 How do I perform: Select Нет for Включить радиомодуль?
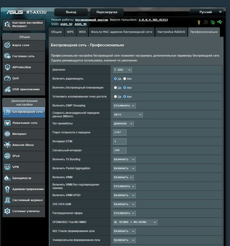[x=124, y=78]
